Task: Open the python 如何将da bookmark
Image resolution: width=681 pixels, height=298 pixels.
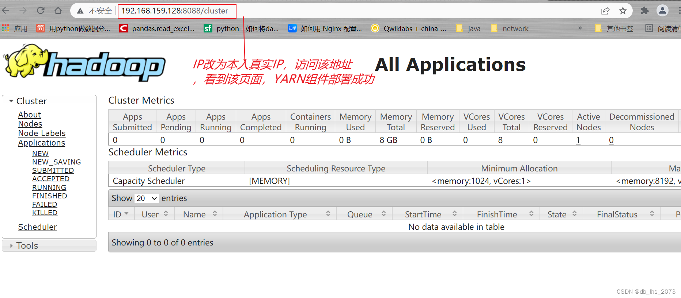Action: [241, 28]
